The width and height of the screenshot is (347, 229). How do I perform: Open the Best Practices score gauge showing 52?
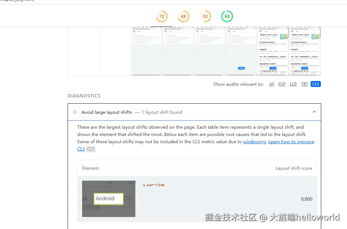205,16
